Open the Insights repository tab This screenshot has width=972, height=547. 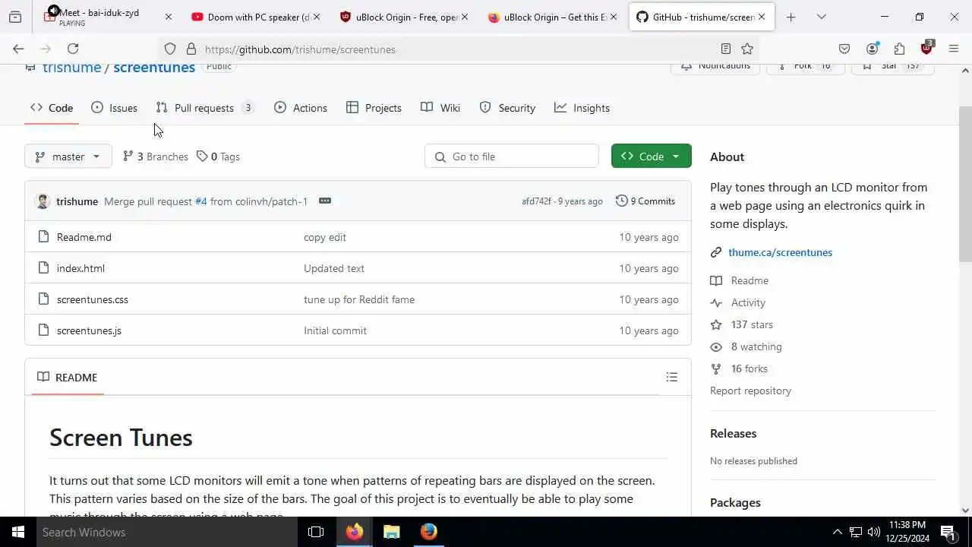point(582,108)
